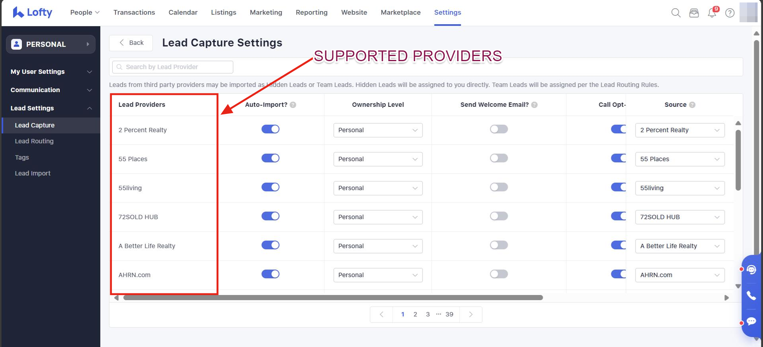Click the horizontal table scrollbar
Screen dimensions: 763x347
tap(333, 298)
